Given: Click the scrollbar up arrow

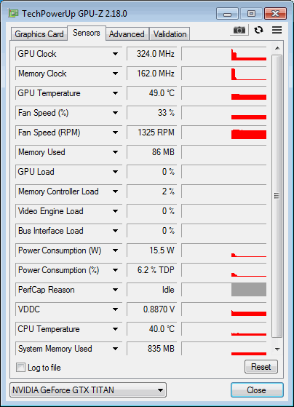Looking at the screenshot, I should [277, 48].
